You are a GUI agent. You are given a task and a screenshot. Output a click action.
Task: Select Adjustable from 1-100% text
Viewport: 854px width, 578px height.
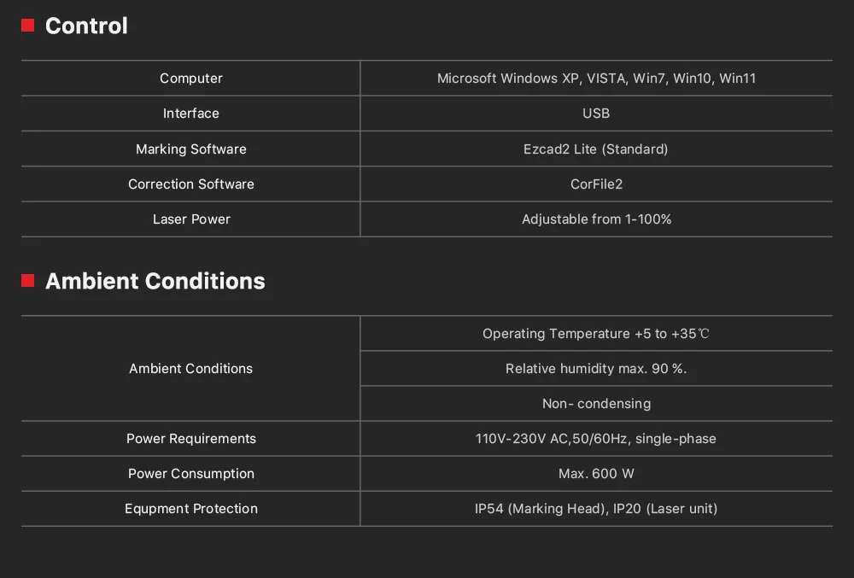pos(596,219)
